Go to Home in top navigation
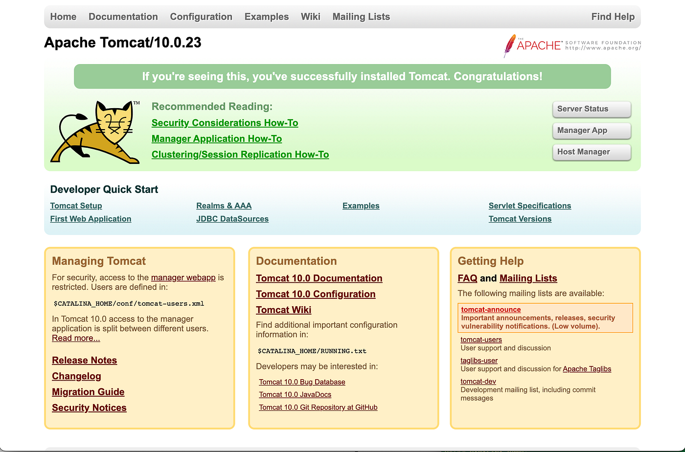685x452 pixels. (x=63, y=17)
